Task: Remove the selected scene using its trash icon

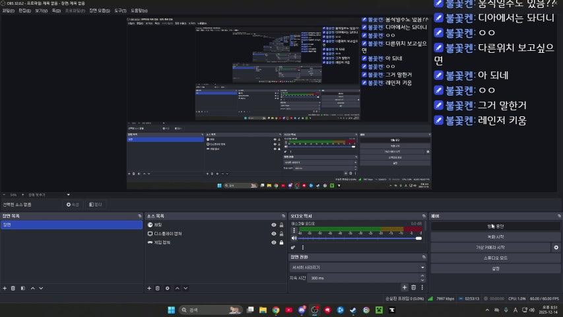Action: click(13, 288)
